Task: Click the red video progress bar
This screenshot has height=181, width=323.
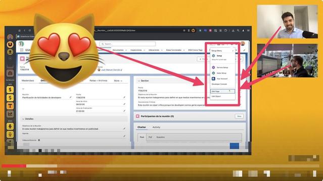Action: (14, 166)
